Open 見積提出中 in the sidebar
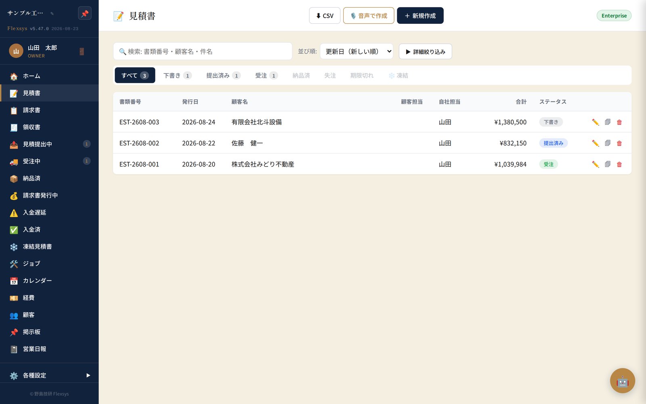 49,144
